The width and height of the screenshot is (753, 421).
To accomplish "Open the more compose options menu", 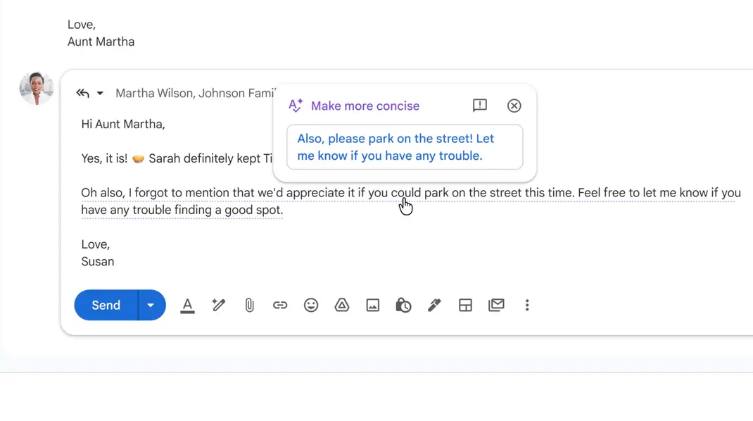I will (x=527, y=305).
